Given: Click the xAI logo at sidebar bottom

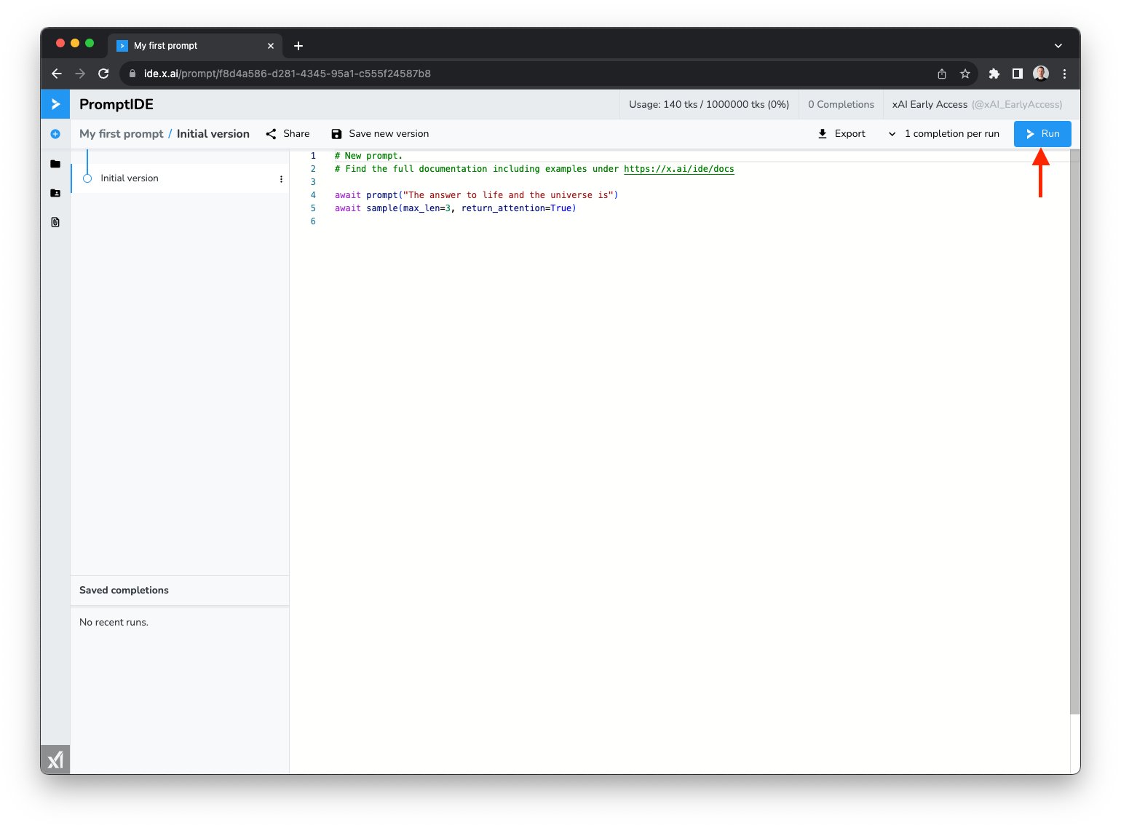Looking at the screenshot, I should [55, 760].
